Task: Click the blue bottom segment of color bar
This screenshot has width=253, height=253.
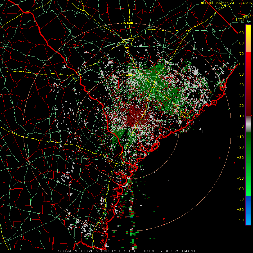Action: [x=248, y=210]
